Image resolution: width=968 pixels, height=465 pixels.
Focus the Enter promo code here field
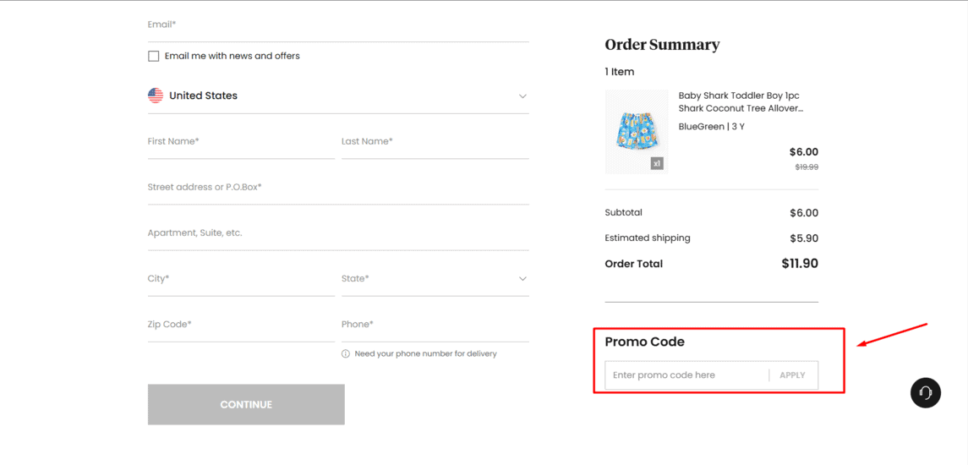pos(686,375)
